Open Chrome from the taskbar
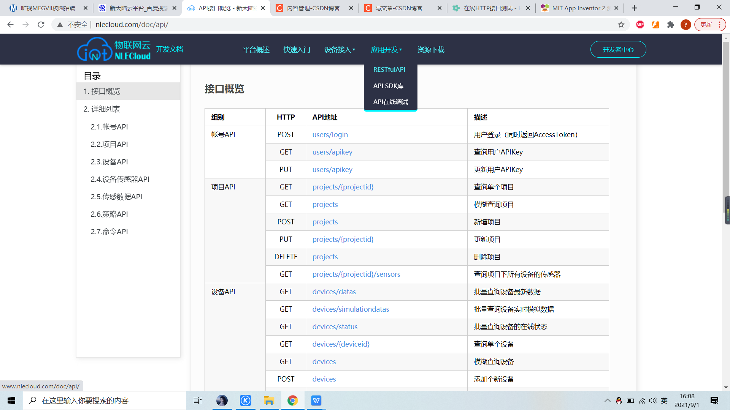The height and width of the screenshot is (410, 730). point(292,401)
